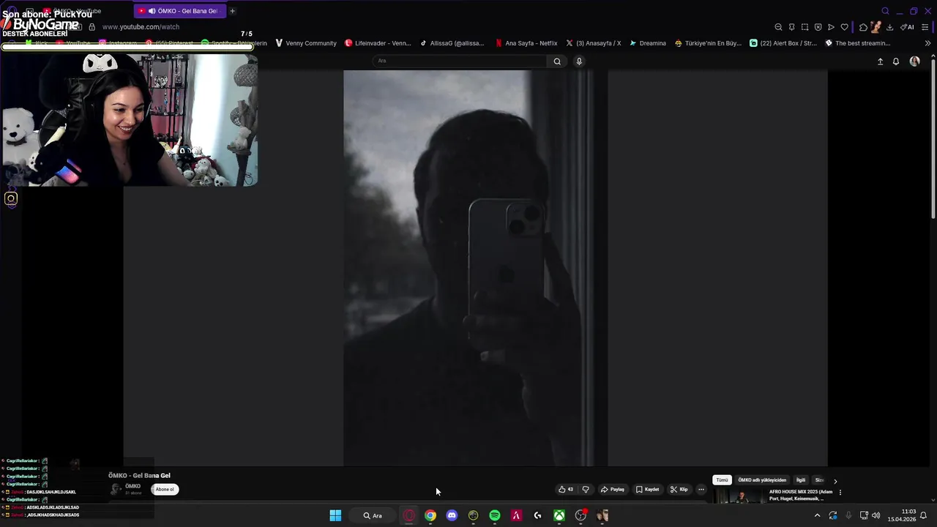Create a clip with Klip button
Viewport: 937px width, 527px height.
[679, 490]
